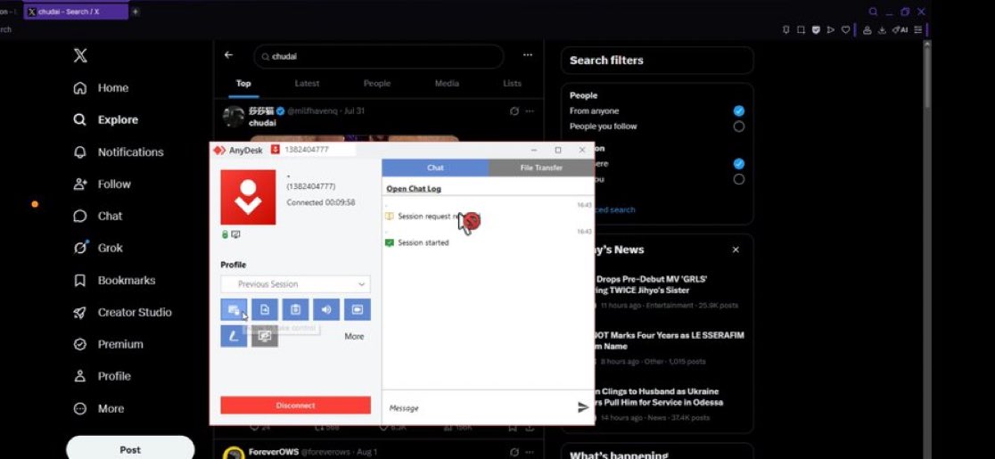The height and width of the screenshot is (459, 995).
Task: Send the chat message with the paper plane icon
Action: tap(583, 407)
